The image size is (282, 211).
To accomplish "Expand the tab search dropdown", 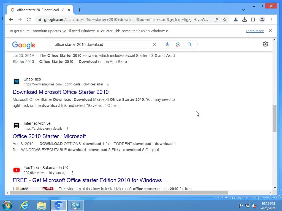I will click(x=244, y=10).
